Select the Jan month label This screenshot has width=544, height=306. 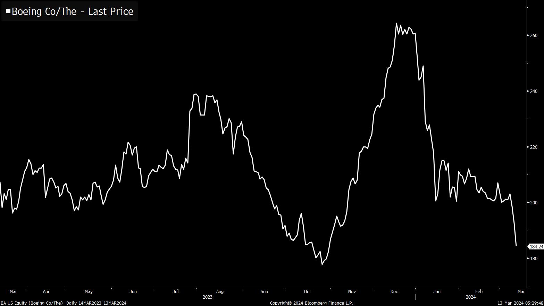pyautogui.click(x=437, y=292)
